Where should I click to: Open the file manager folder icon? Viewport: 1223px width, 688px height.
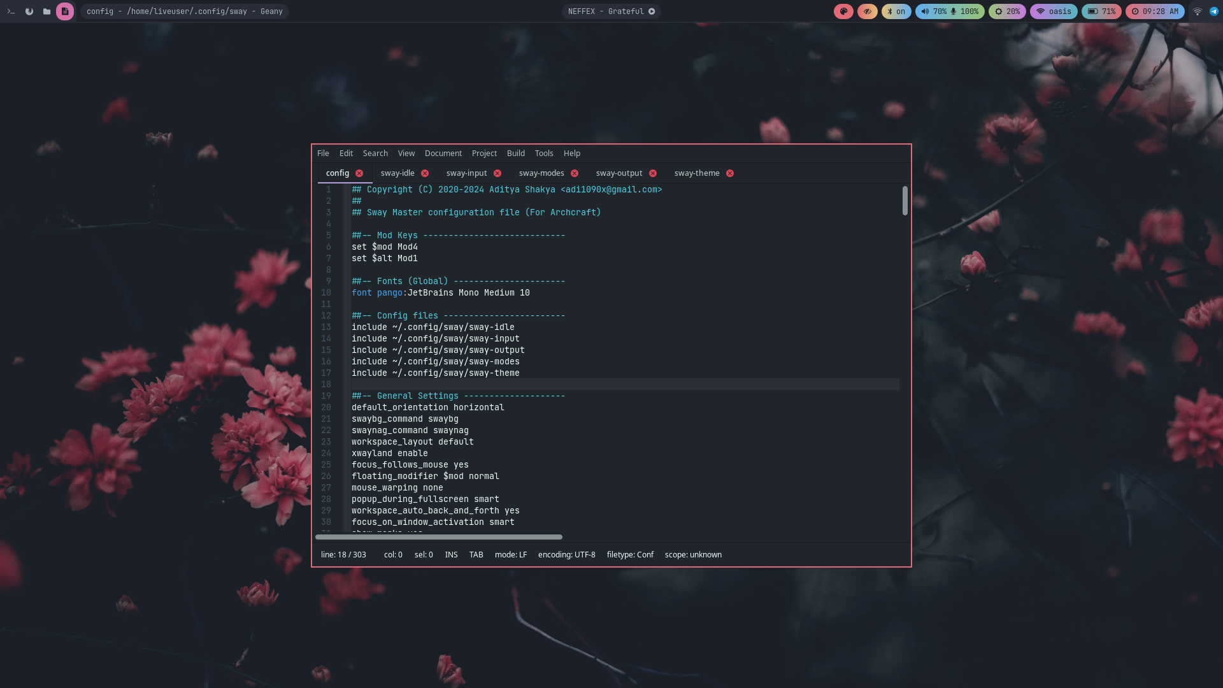point(46,11)
